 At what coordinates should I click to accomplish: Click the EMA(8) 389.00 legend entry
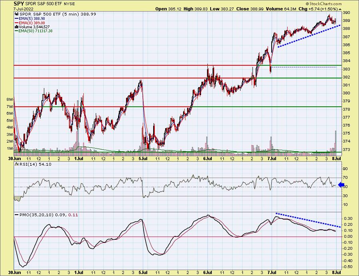32,23
